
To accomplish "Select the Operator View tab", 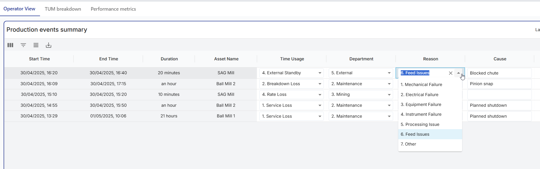I will (x=19, y=9).
